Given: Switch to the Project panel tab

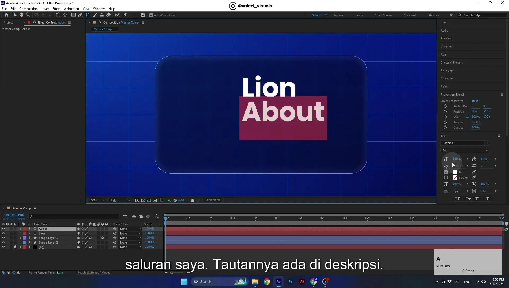Looking at the screenshot, I should [8, 22].
